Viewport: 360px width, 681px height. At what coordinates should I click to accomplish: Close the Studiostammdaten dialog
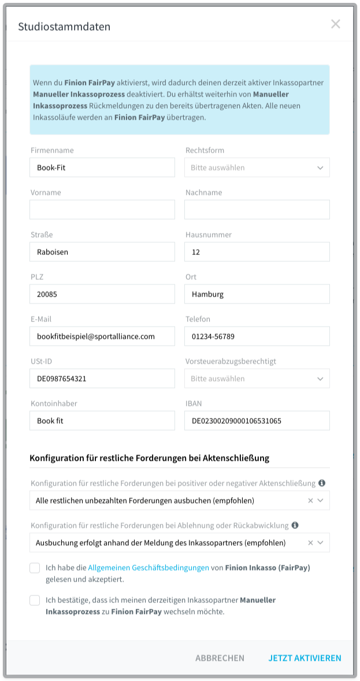click(x=336, y=24)
